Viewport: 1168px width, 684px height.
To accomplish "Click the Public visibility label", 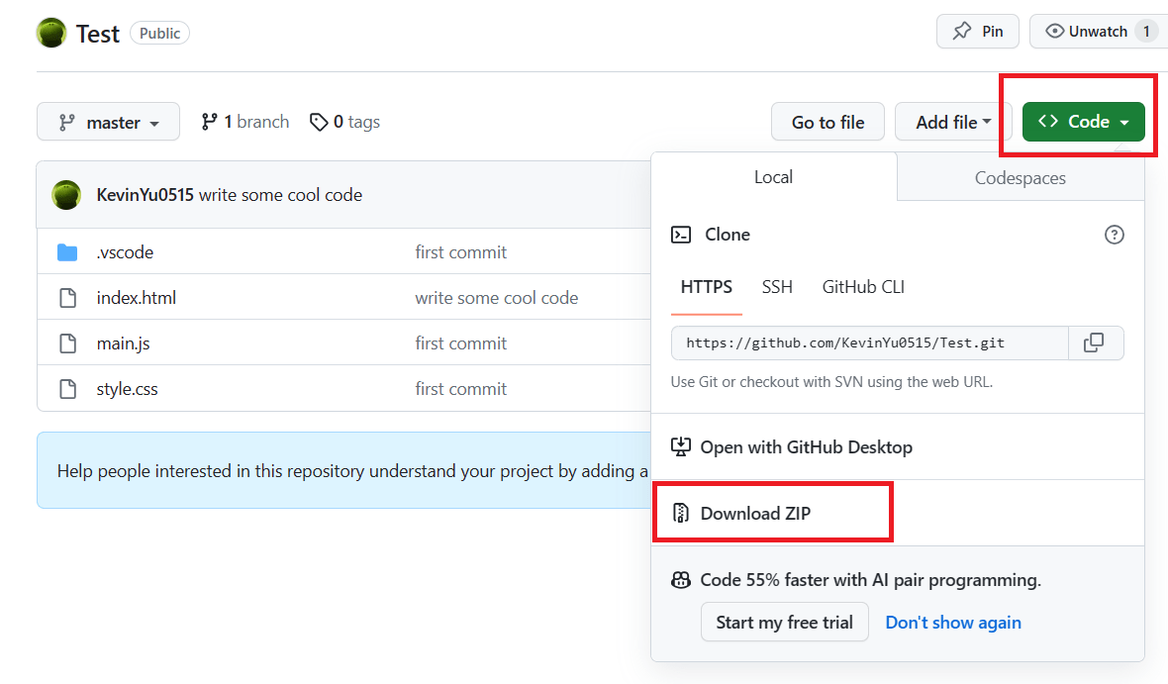I will click(159, 33).
